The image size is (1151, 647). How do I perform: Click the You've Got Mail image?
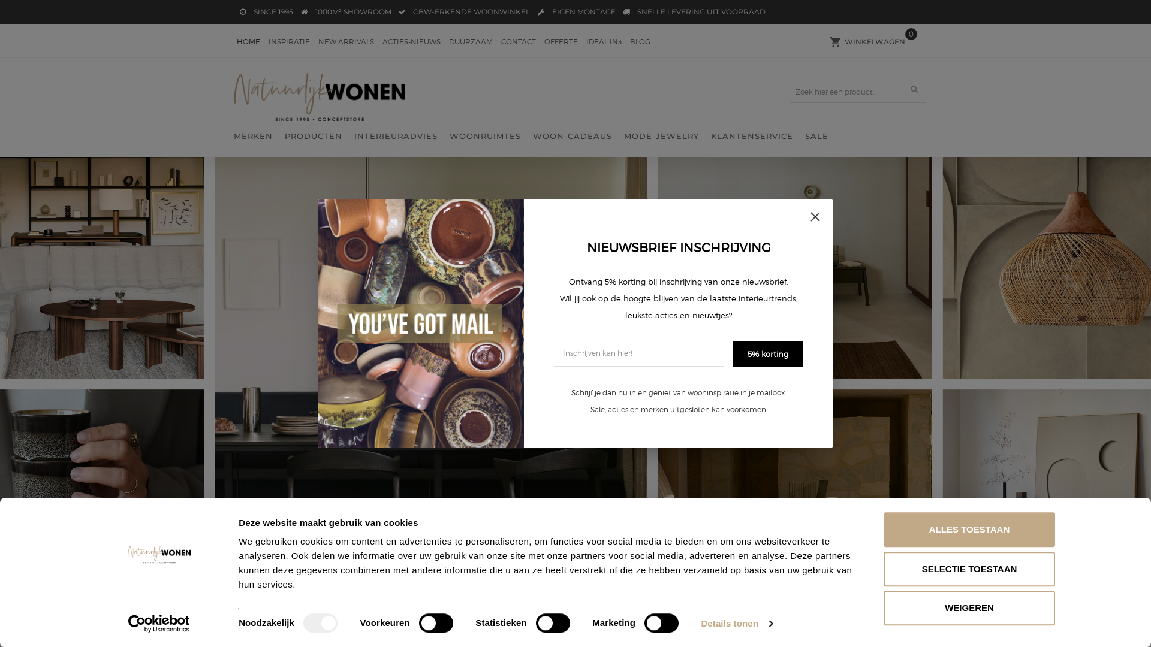coord(421,323)
